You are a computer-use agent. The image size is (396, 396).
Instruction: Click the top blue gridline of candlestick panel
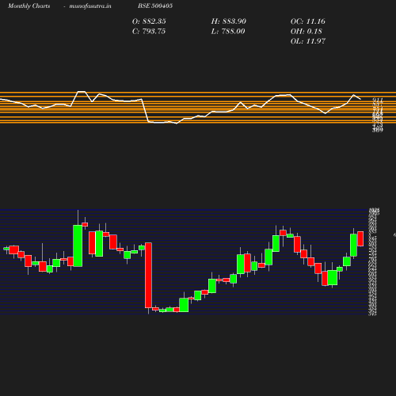tap(184, 210)
